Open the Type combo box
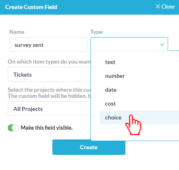The height and width of the screenshot is (170, 179). [129, 44]
